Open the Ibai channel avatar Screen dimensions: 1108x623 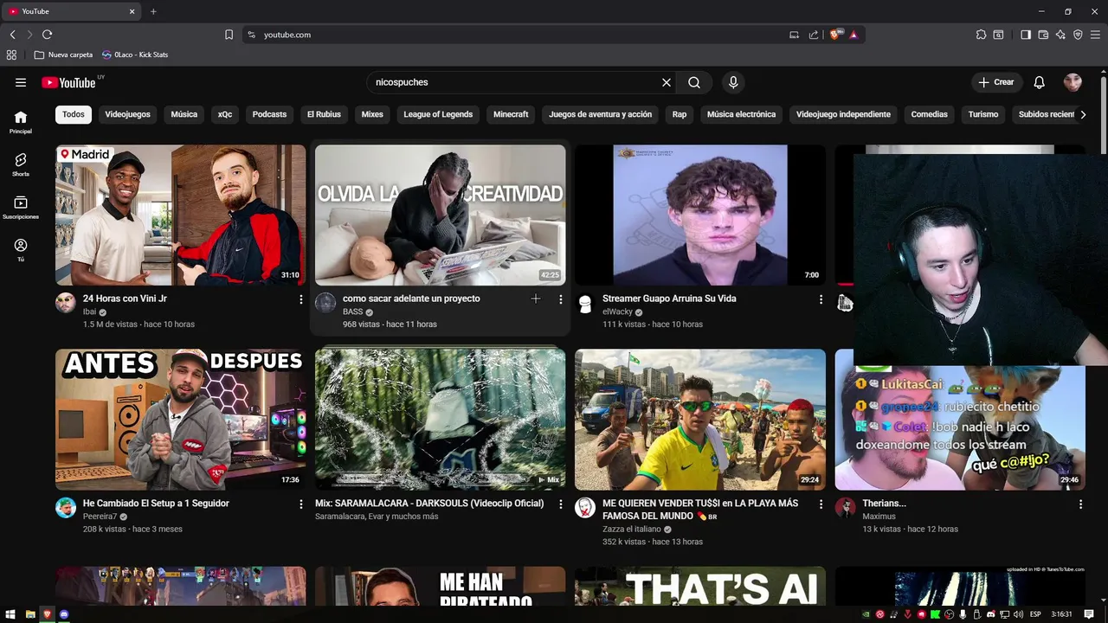[x=66, y=303]
